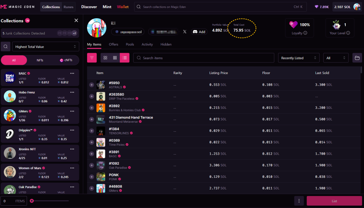Select the plus toggle for #0369 Time Pixies
This screenshot has height=208, width=364.
click(x=92, y=143)
